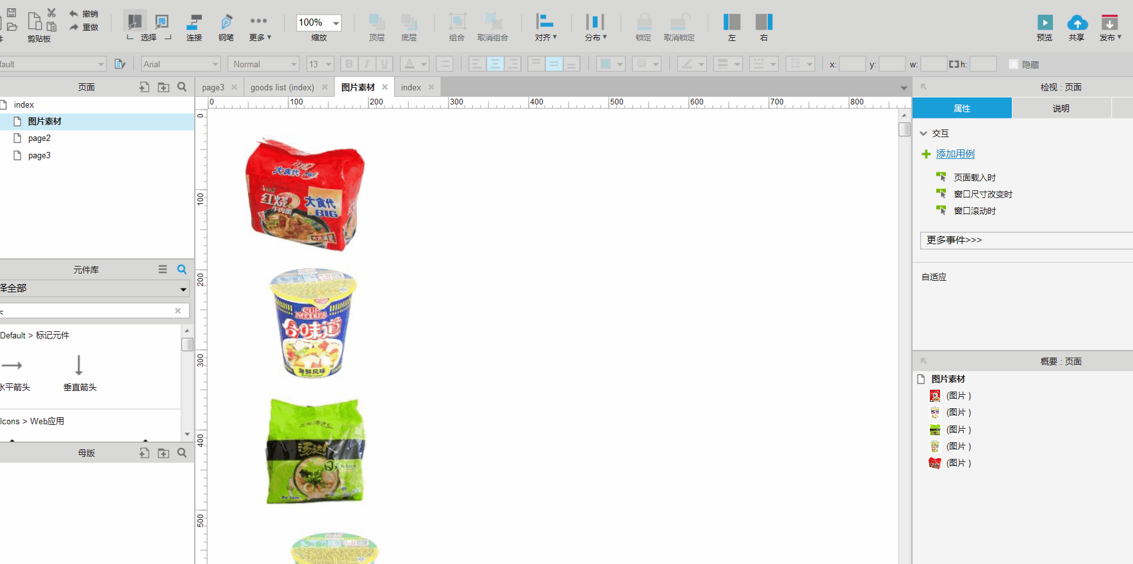
Task: Close the 图片素材 canvas tab
Action: coord(385,87)
